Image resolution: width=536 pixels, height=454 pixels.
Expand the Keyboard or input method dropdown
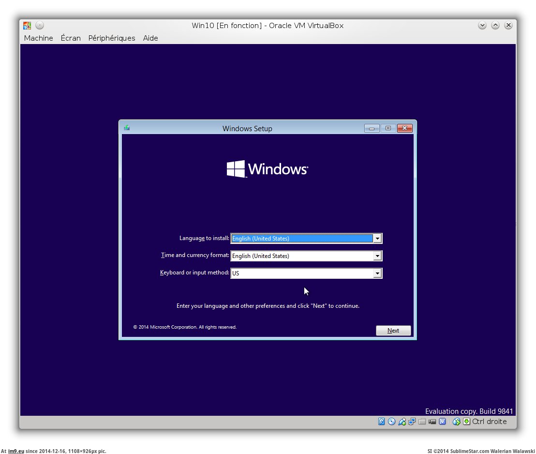click(x=377, y=273)
